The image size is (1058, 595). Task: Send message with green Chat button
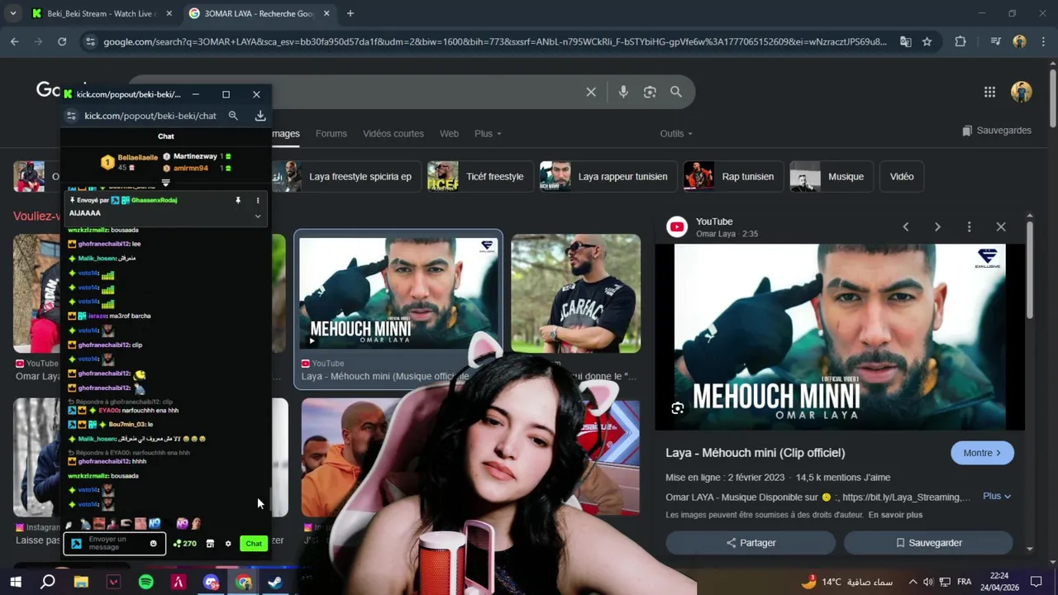[x=254, y=544]
